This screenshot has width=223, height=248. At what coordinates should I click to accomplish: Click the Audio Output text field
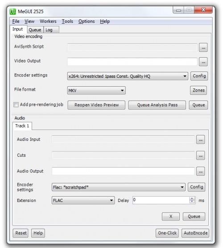coord(123,171)
